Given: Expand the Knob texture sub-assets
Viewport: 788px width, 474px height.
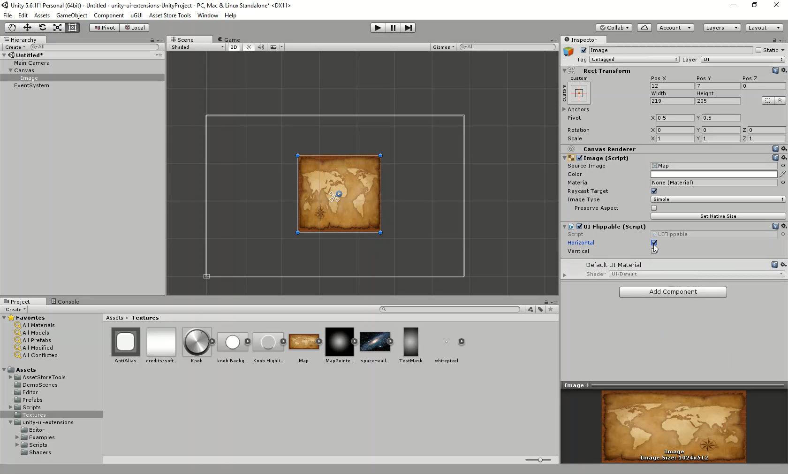Looking at the screenshot, I should tap(212, 342).
